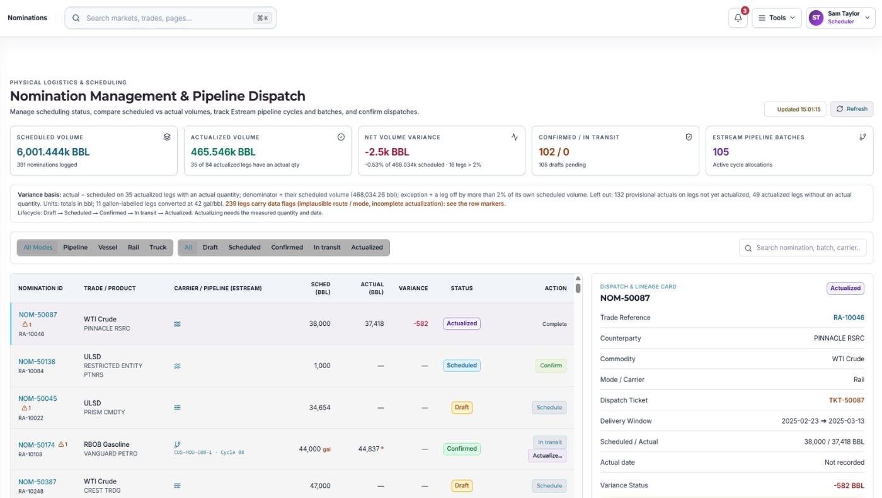Click the pulse icon on Net Volume Variance card
This screenshot has height=498, width=882.
515,137
